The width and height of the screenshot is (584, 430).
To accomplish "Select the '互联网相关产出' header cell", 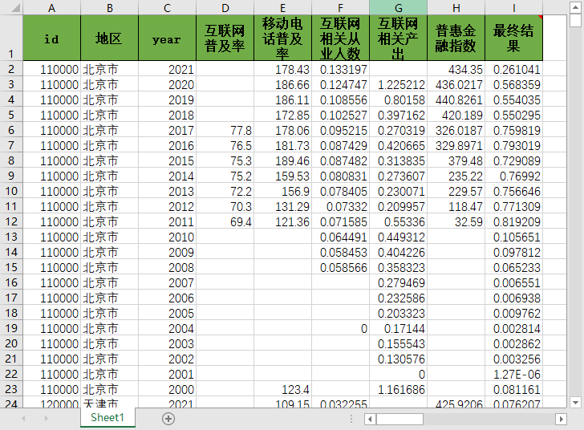I will pos(398,38).
